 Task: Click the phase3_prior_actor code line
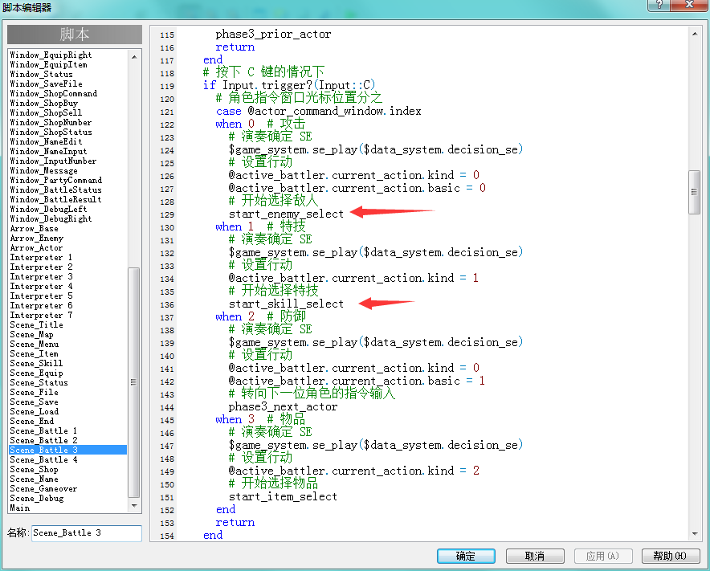coord(274,35)
